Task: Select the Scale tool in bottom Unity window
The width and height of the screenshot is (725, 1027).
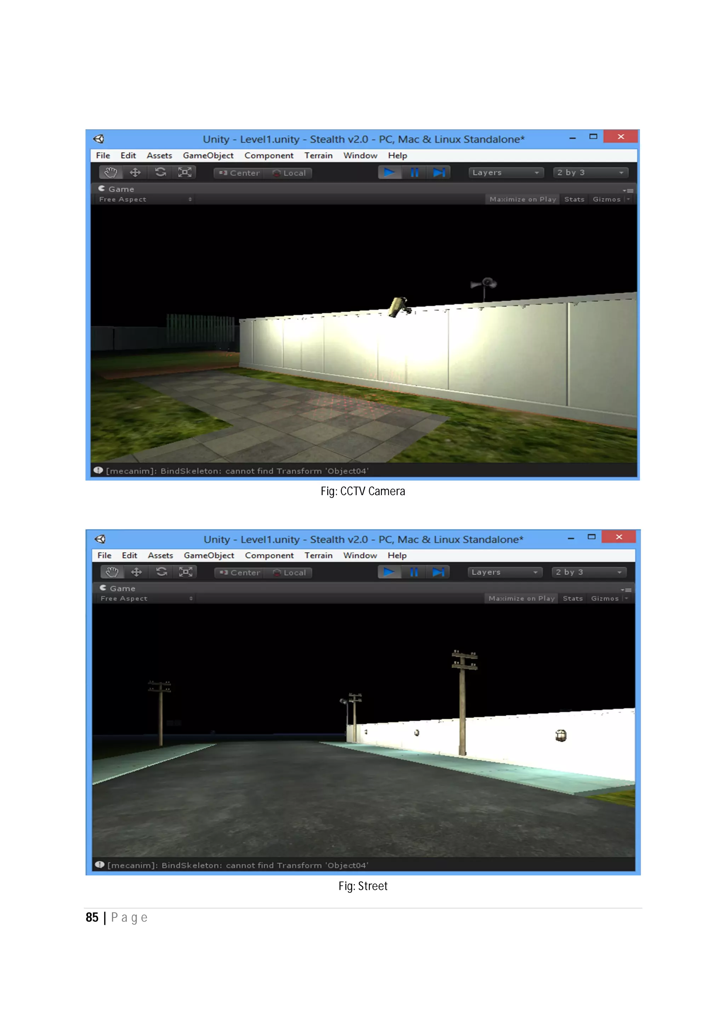Action: coord(185,572)
